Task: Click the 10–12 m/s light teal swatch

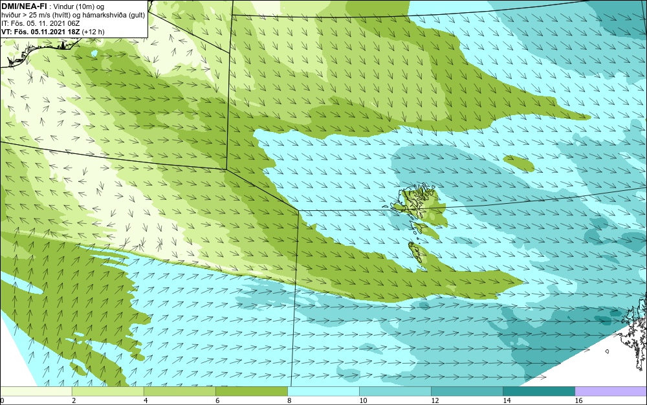Action: tap(395, 391)
